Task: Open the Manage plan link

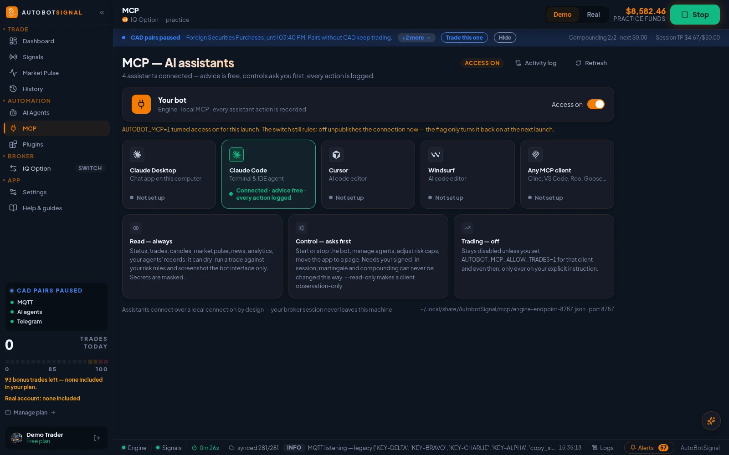Action: point(30,413)
